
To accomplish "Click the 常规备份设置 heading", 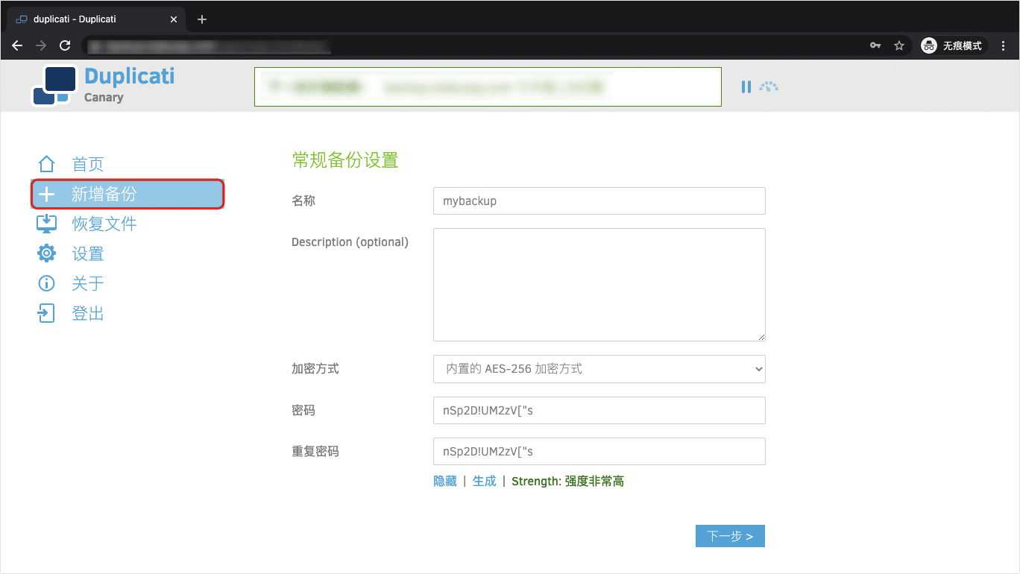I will tap(345, 160).
